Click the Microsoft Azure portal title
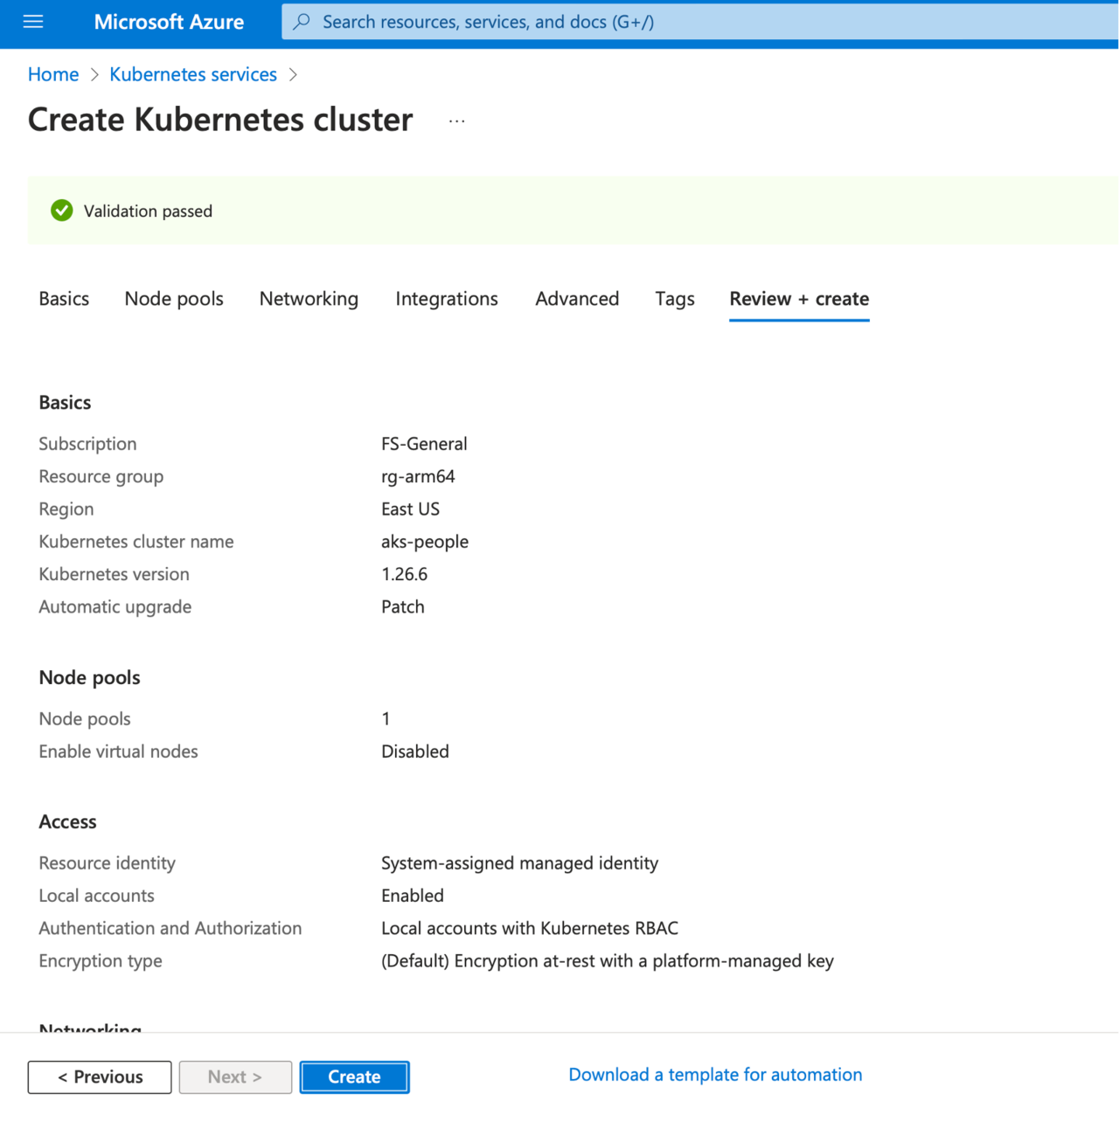 [x=169, y=22]
